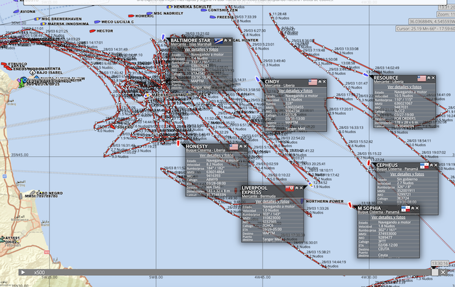The image size is (455, 287).
Task: Click 'Sin gobierno' status in CEPHEUS popup
Action: (x=407, y=179)
